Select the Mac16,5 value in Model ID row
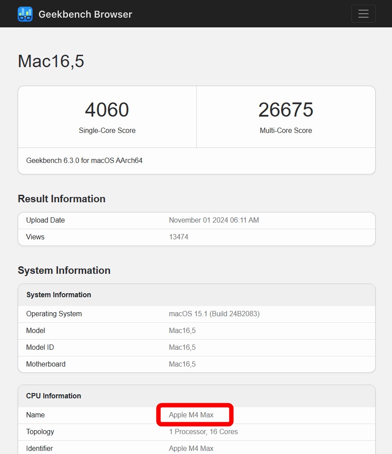The height and width of the screenshot is (454, 392). click(x=182, y=348)
